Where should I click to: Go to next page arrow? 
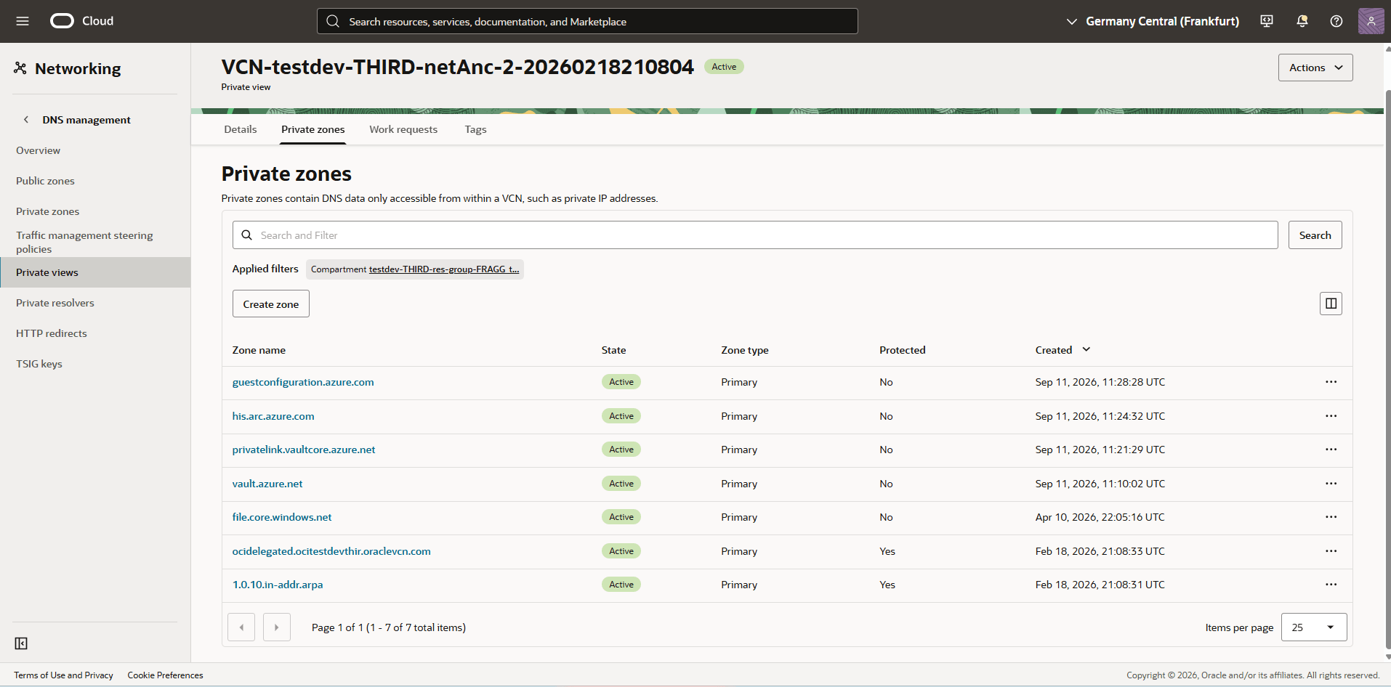(x=276, y=627)
